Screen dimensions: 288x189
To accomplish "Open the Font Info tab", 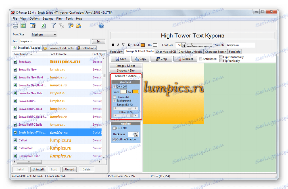I will [235, 52].
